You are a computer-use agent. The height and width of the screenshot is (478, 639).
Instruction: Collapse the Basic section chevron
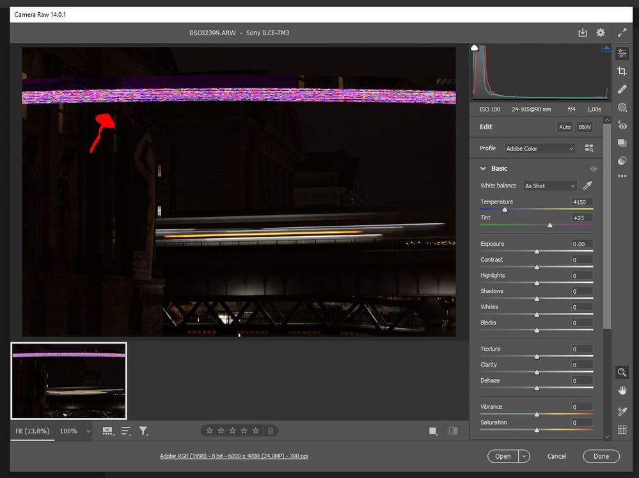pyautogui.click(x=483, y=168)
